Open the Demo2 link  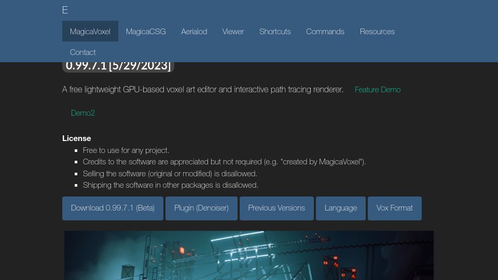[x=83, y=113]
